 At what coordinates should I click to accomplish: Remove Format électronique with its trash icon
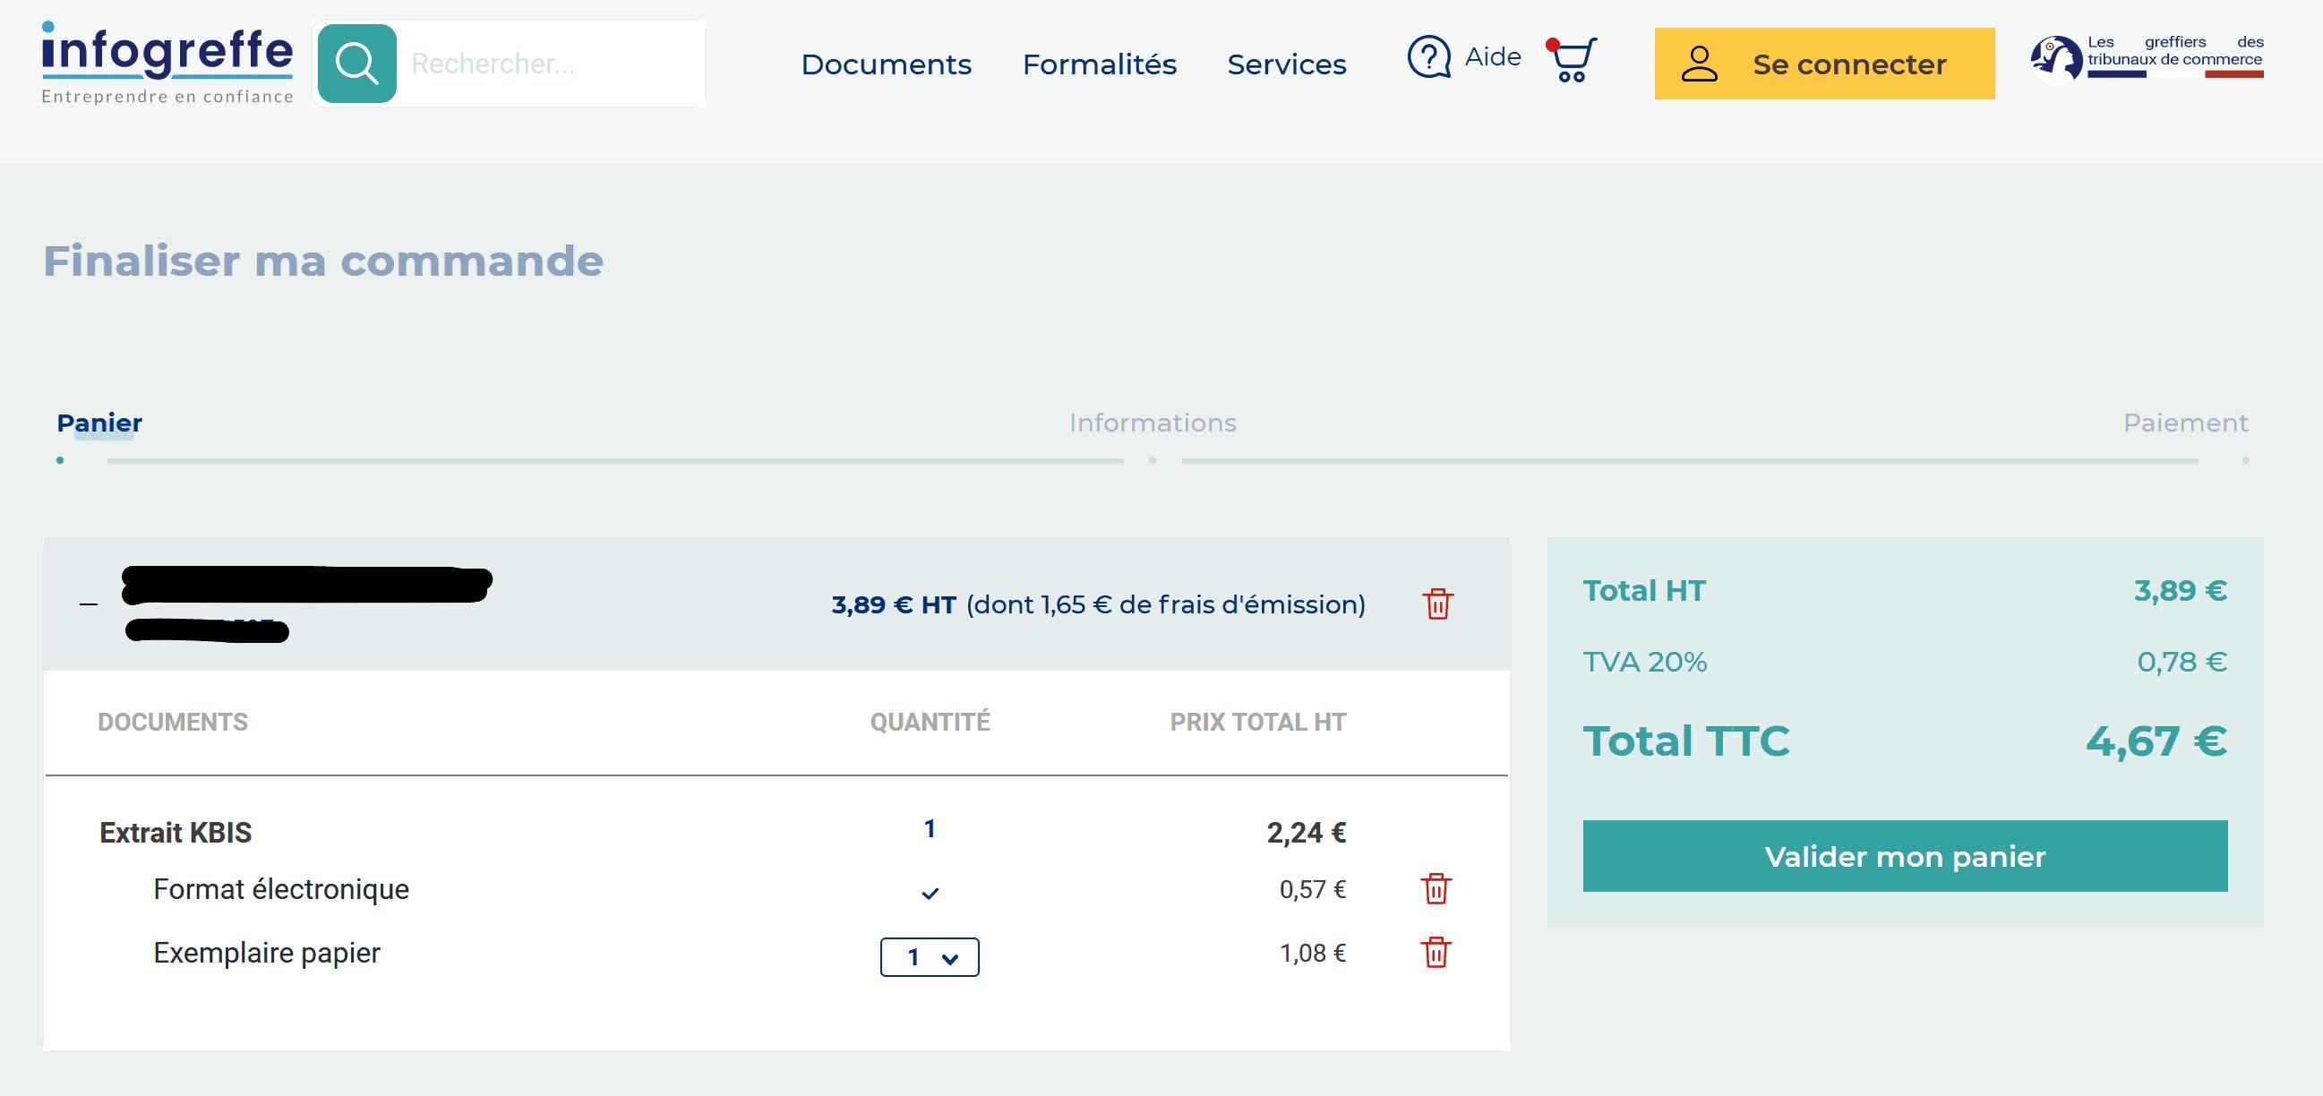(x=1436, y=888)
